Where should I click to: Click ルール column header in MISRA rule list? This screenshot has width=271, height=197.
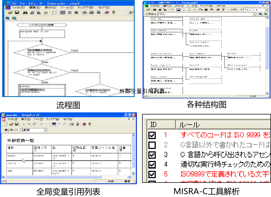[x=223, y=125]
